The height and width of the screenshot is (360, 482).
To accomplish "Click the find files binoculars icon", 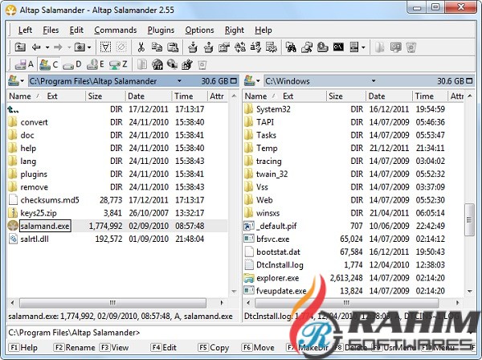I will click(291, 47).
